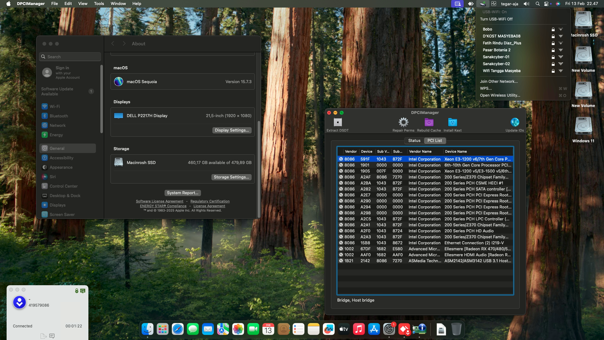Open FaceTime from the Dock
Viewport: 604px width, 340px height.
click(x=253, y=329)
